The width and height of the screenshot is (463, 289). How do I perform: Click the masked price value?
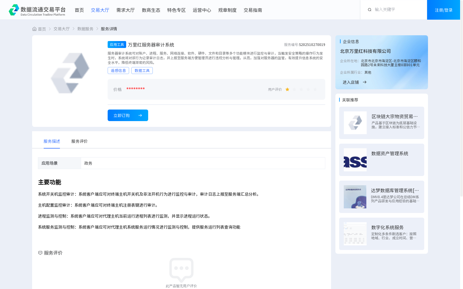point(135,89)
